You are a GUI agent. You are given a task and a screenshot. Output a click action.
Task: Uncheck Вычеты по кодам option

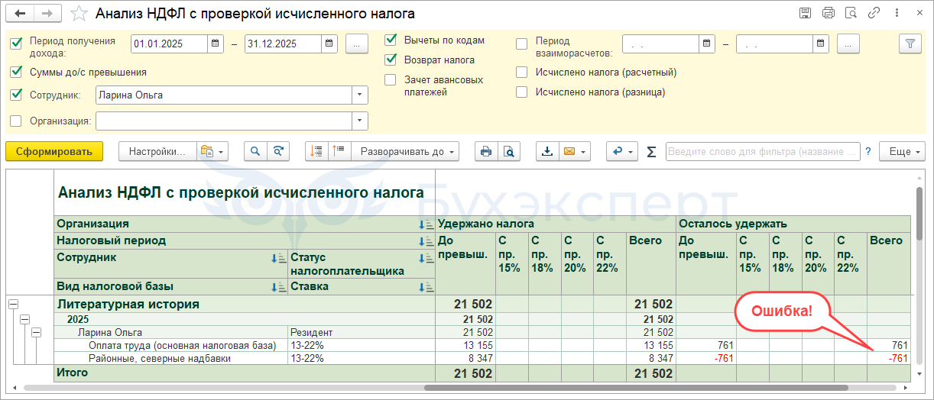pyautogui.click(x=391, y=40)
